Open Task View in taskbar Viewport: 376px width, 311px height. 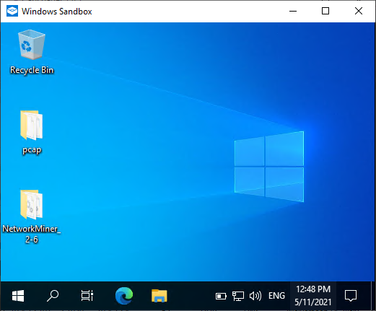[87, 296]
